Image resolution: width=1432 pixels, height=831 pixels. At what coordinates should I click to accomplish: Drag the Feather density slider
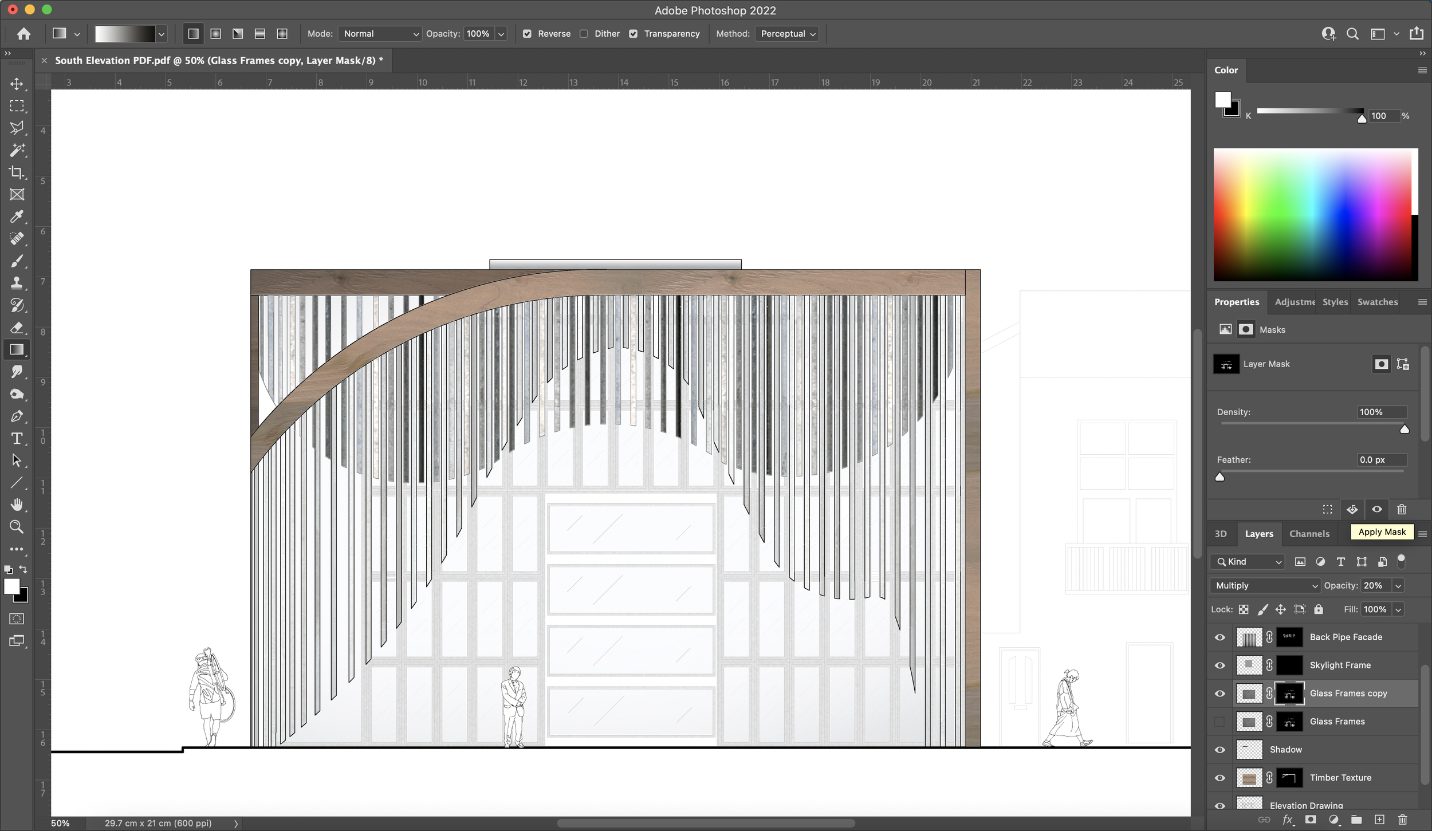[1219, 477]
